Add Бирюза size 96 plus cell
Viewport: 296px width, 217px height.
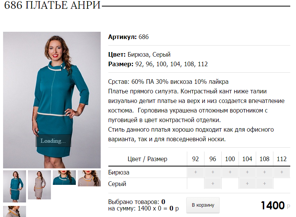tap(213, 172)
